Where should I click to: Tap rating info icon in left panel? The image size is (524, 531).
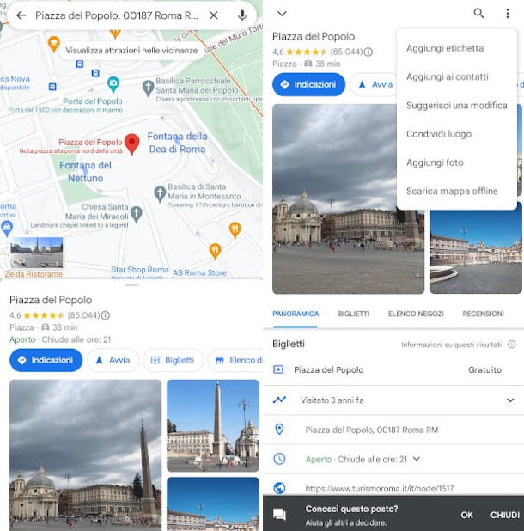click(106, 315)
